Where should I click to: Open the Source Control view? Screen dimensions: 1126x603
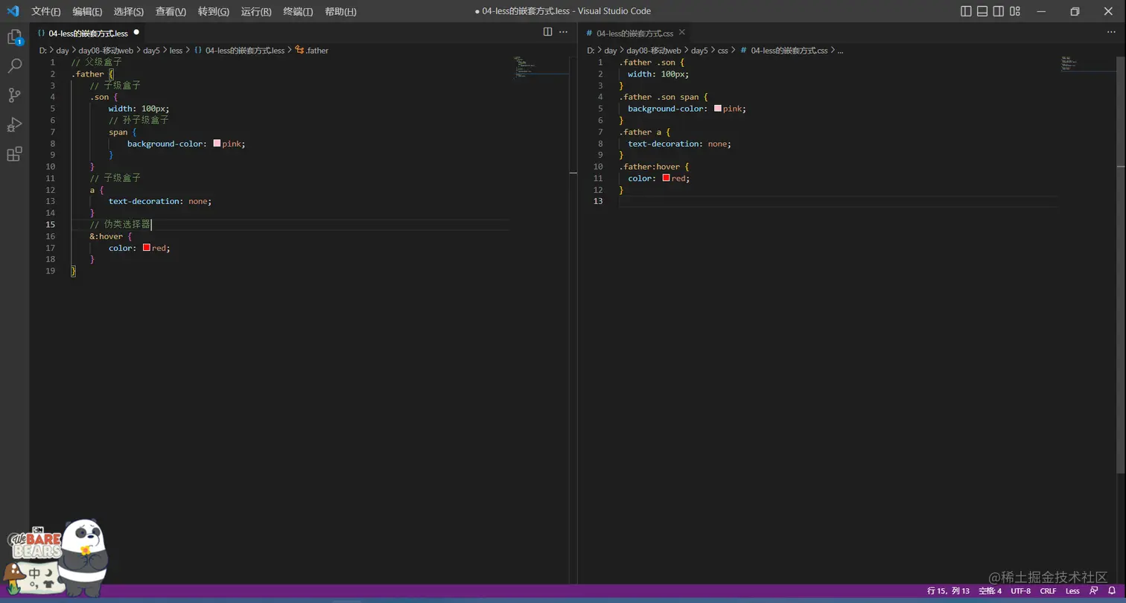tap(14, 95)
